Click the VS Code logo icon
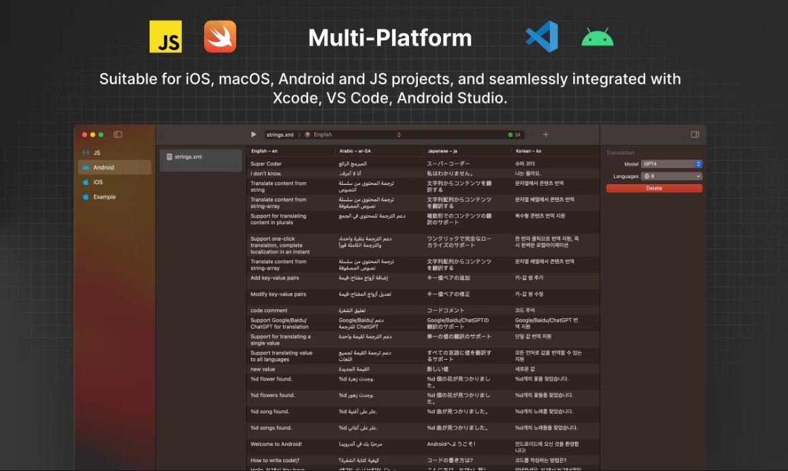The image size is (788, 471). pos(542,37)
